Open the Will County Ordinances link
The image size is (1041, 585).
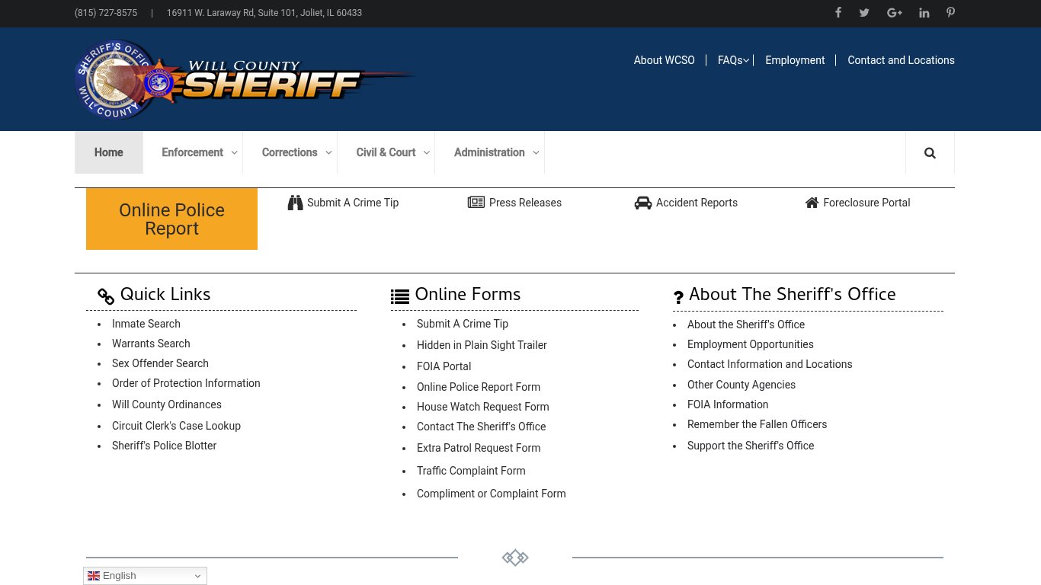click(167, 404)
